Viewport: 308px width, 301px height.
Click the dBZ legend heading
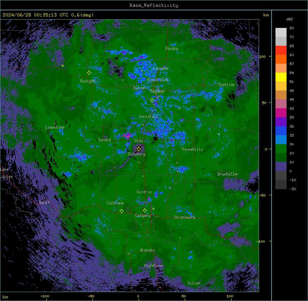click(x=289, y=19)
